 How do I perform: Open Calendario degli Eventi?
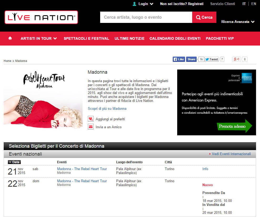(175, 38)
